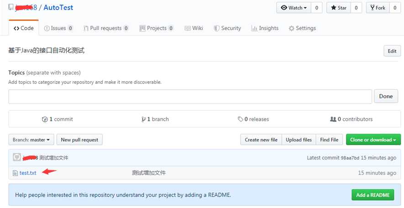Image resolution: width=404 pixels, height=208 pixels.
Task: Click the Projects counter badge
Action: (171, 28)
